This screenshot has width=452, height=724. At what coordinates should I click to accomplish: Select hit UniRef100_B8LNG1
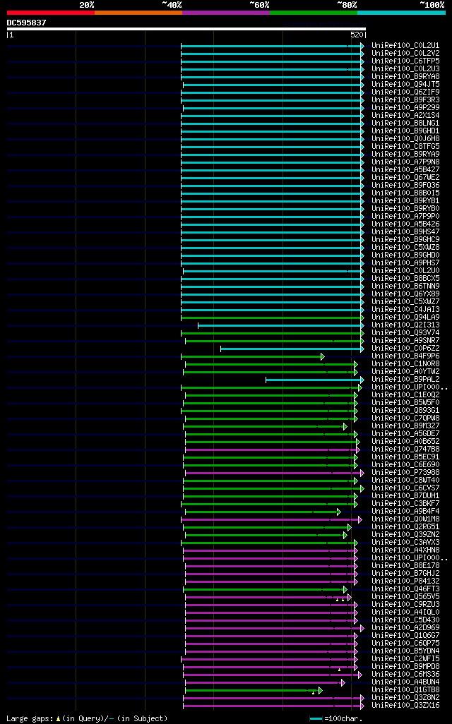point(405,123)
